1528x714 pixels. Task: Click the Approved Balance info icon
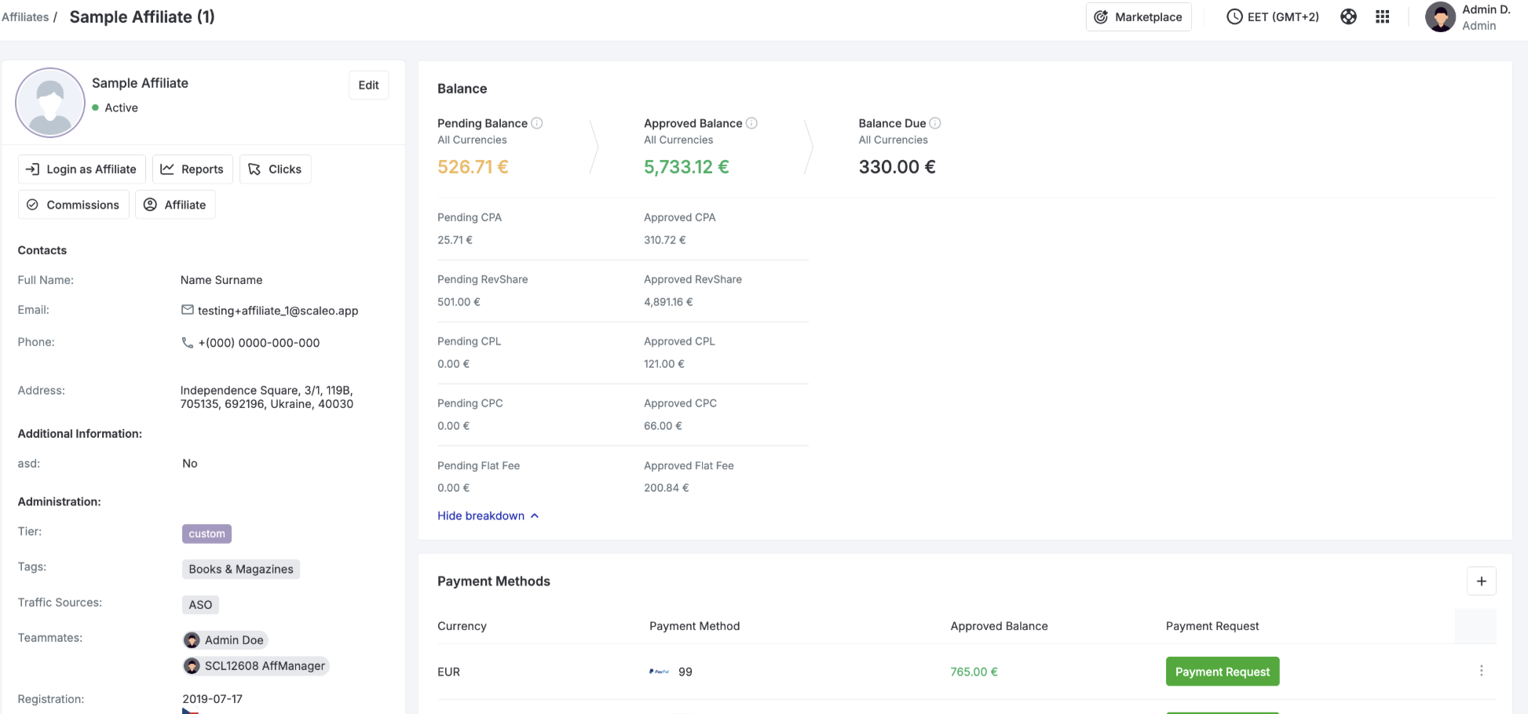(751, 123)
